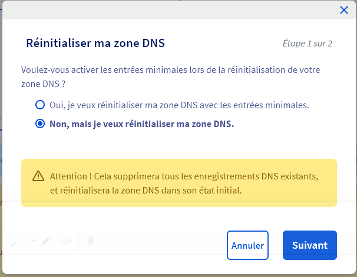Select the 'Non' reset radio button
Image resolution: width=357 pixels, height=277 pixels.
tap(40, 124)
